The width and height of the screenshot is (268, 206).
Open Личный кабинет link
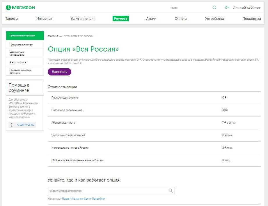tap(246, 8)
